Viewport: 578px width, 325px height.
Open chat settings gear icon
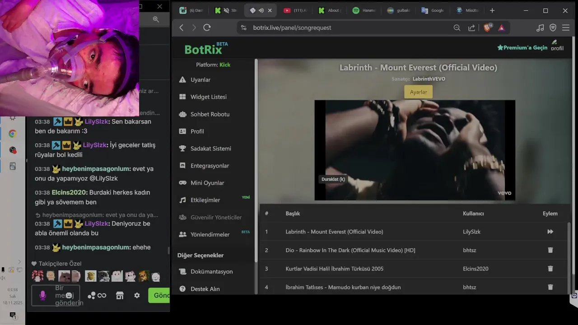click(x=137, y=295)
